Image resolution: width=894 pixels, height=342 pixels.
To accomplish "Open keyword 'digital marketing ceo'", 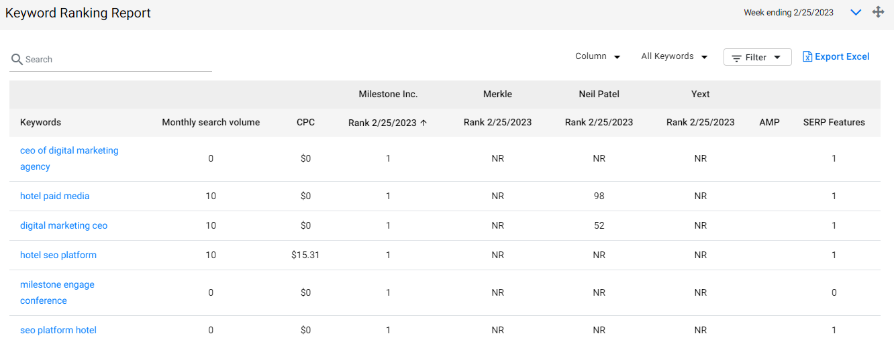I will pyautogui.click(x=64, y=226).
